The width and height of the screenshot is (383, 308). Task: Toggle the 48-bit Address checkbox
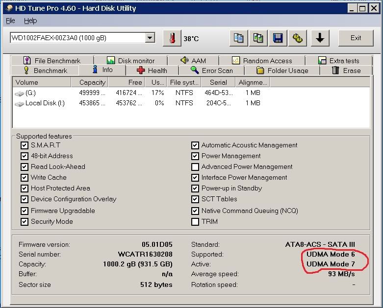(x=25, y=156)
